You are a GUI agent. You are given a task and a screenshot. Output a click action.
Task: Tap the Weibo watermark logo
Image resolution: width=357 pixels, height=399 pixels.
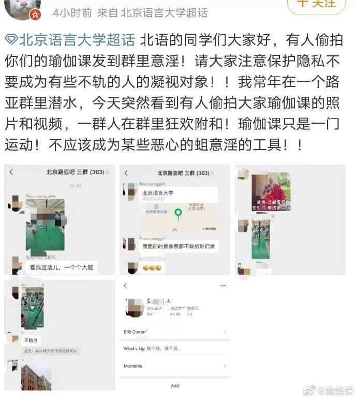click(x=310, y=390)
